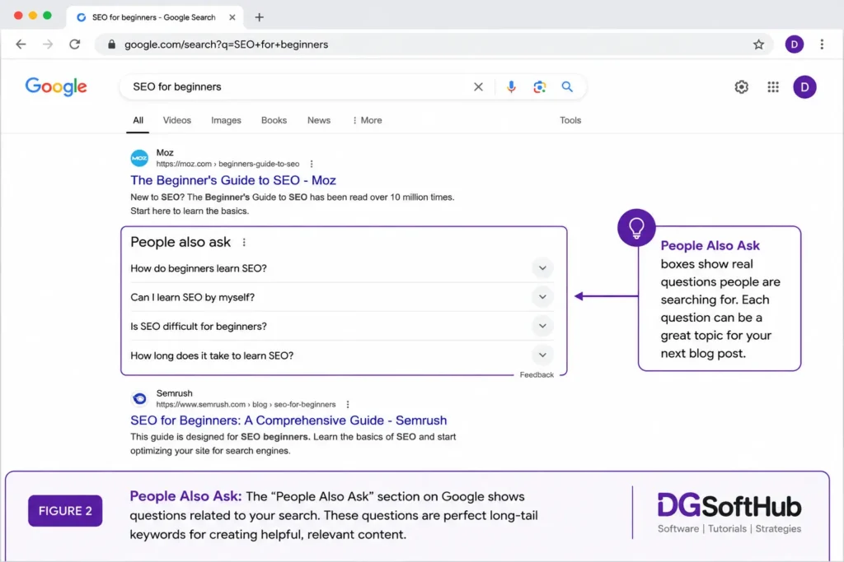This screenshot has width=844, height=562.
Task: Switch to the News tab
Action: pos(319,120)
